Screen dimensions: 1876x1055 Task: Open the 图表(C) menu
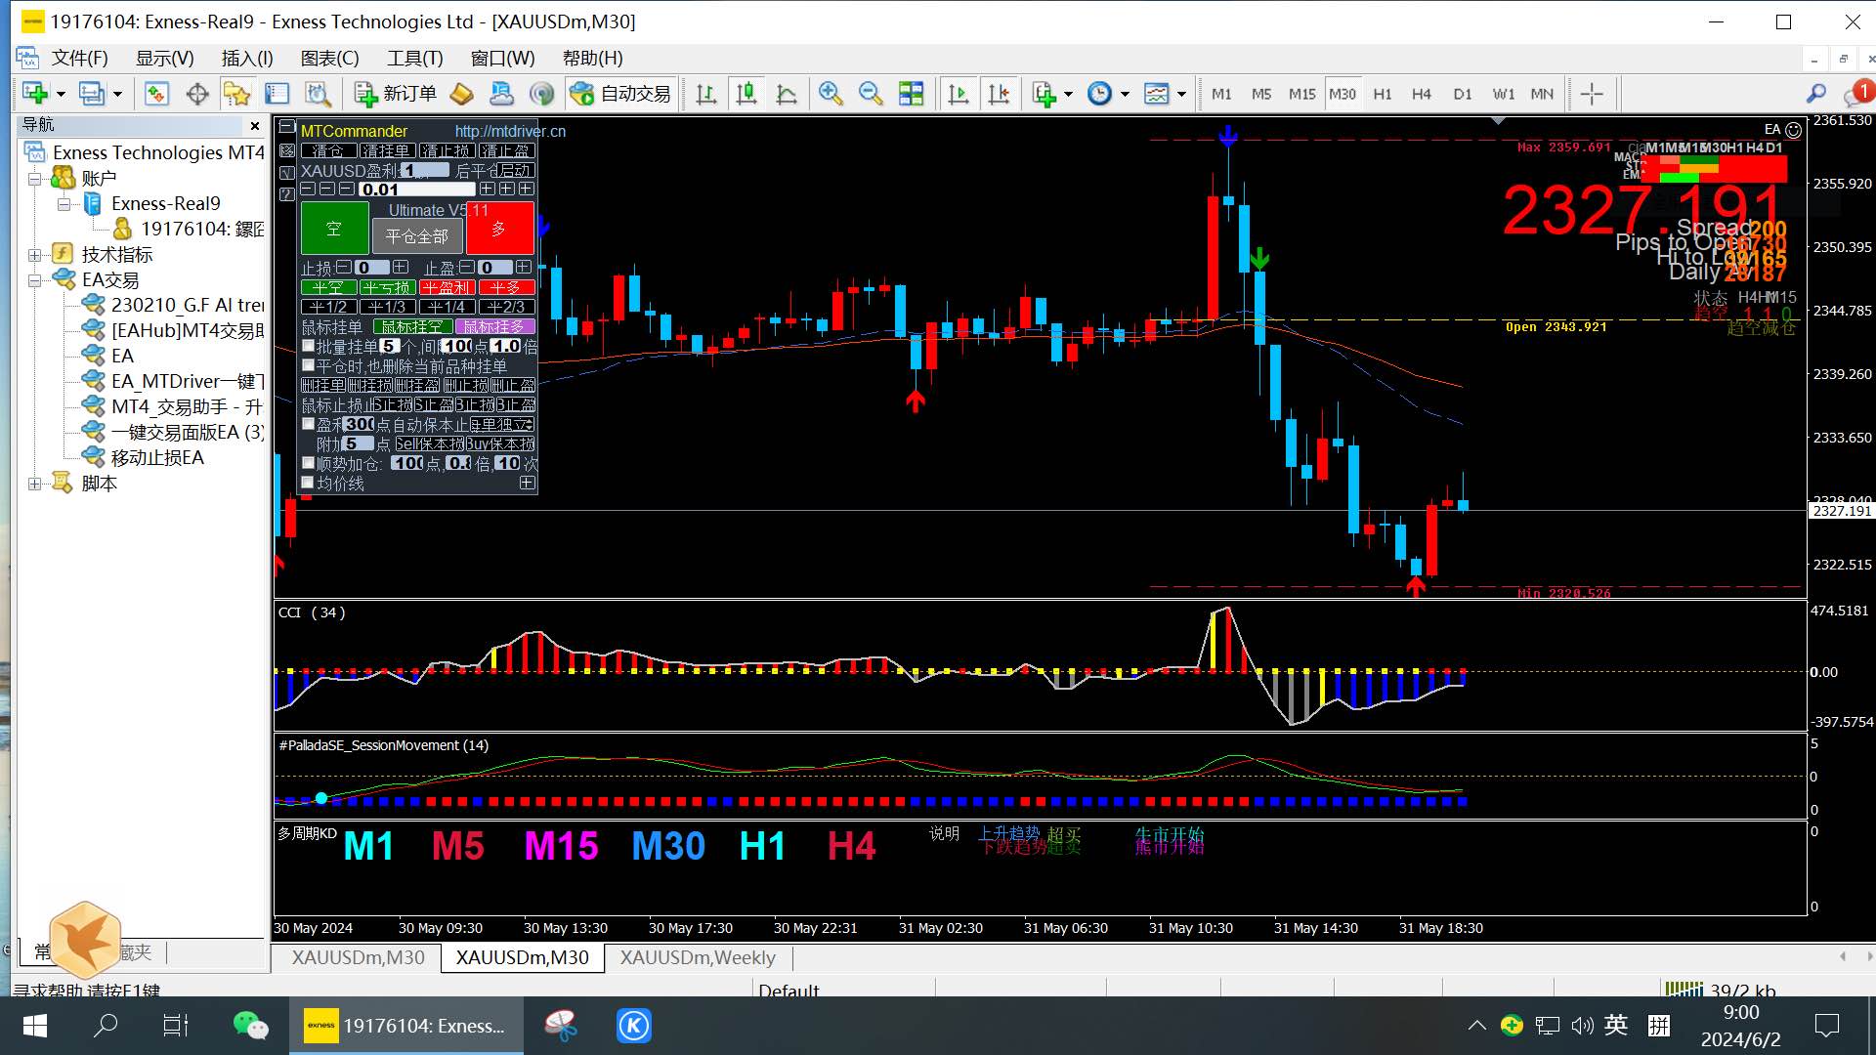(329, 59)
